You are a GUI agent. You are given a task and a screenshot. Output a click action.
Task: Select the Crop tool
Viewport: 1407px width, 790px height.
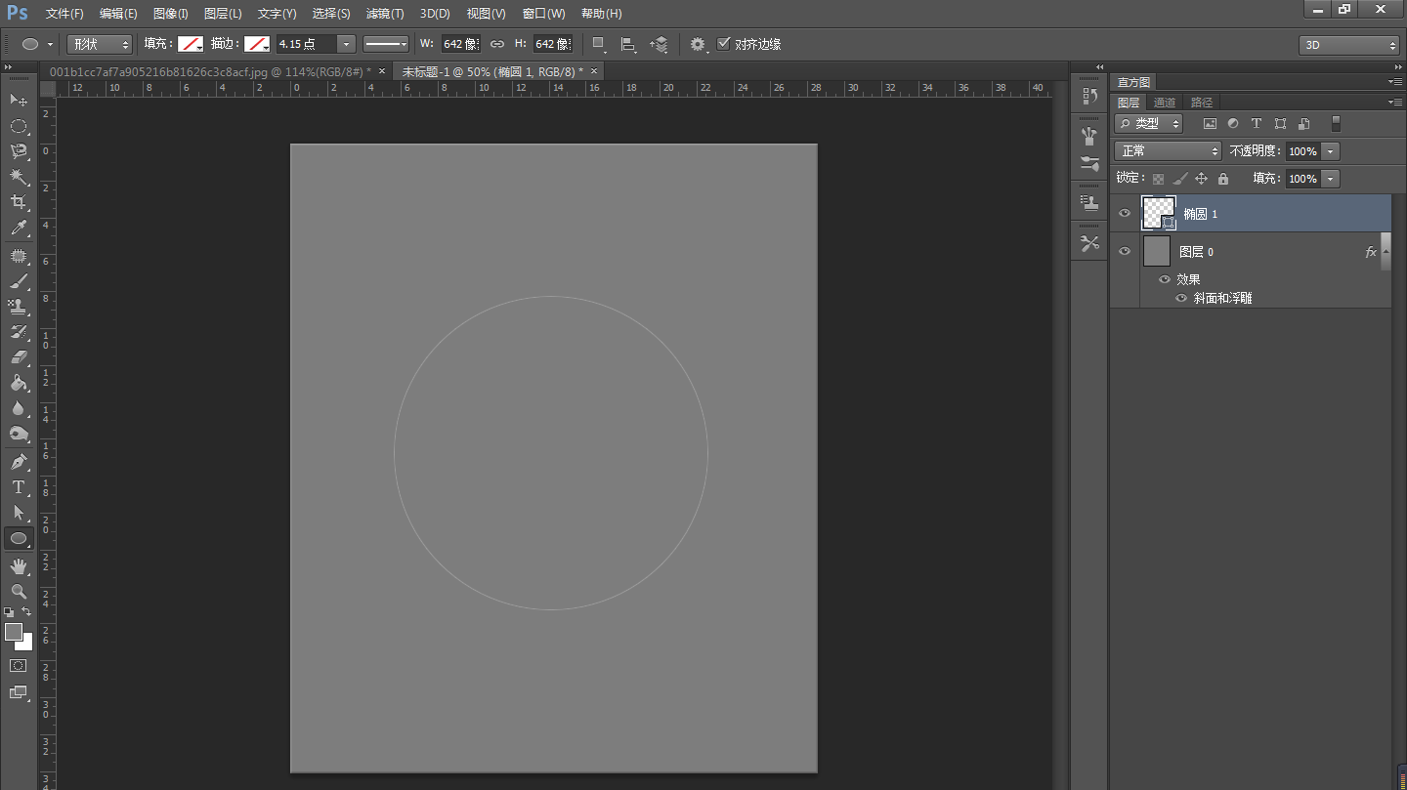pyautogui.click(x=18, y=202)
